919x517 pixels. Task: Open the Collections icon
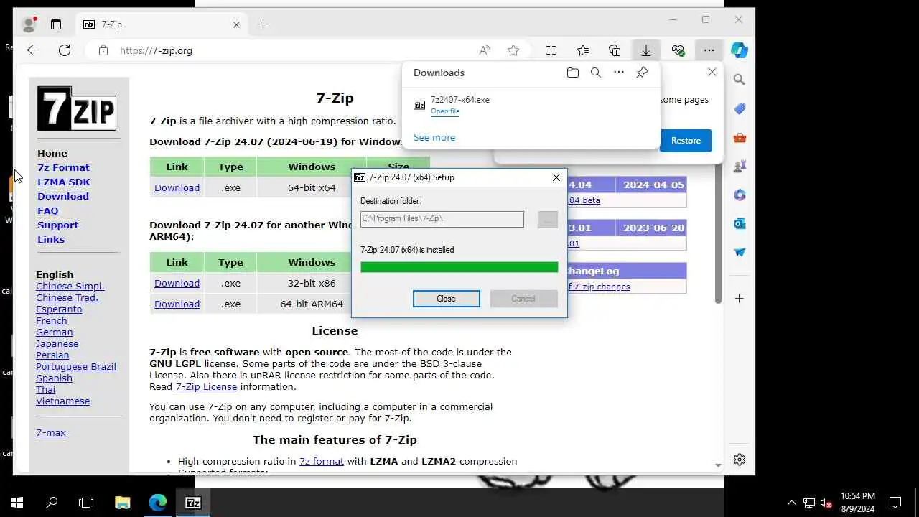click(x=615, y=50)
